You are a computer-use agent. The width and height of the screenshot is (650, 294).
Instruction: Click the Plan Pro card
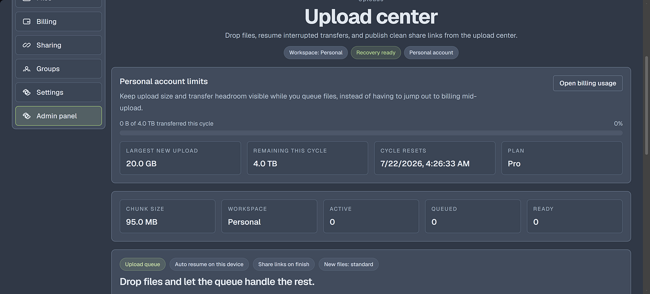tap(562, 158)
